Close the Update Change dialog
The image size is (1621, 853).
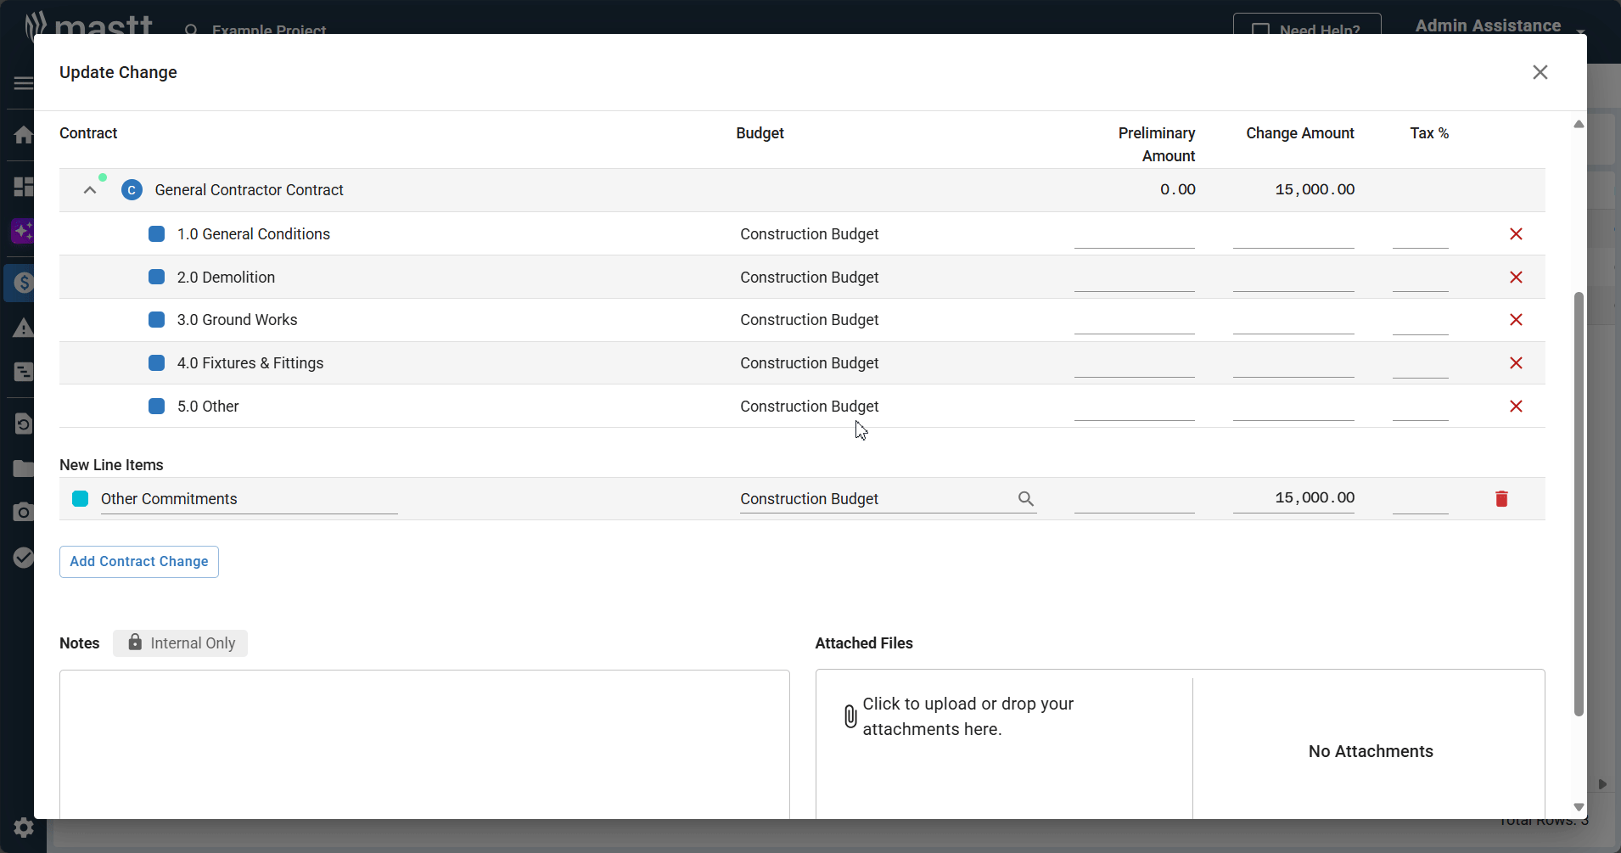click(x=1540, y=72)
